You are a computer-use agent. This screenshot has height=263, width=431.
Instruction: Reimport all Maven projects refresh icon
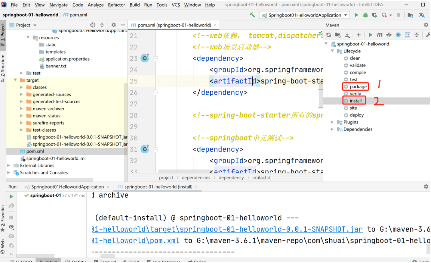click(328, 35)
